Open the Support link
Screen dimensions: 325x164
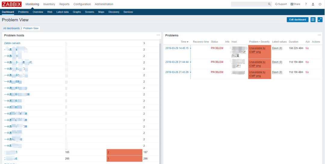pyautogui.click(x=281, y=4)
